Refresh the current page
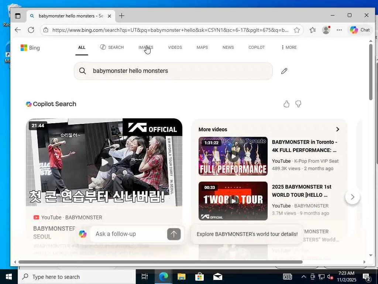 pos(31,30)
